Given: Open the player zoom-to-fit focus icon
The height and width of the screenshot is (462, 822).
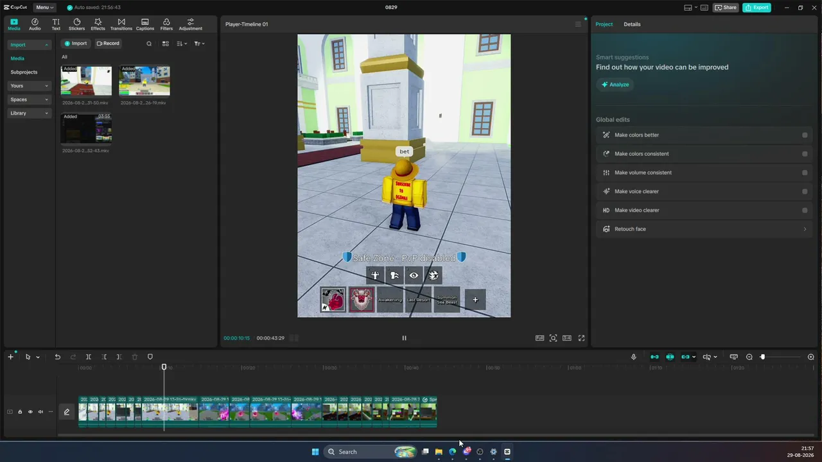Looking at the screenshot, I should click(x=553, y=338).
